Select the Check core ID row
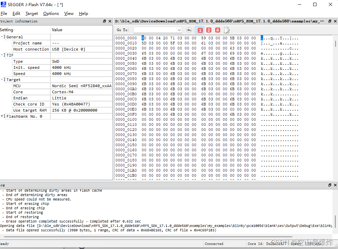 coord(63,104)
